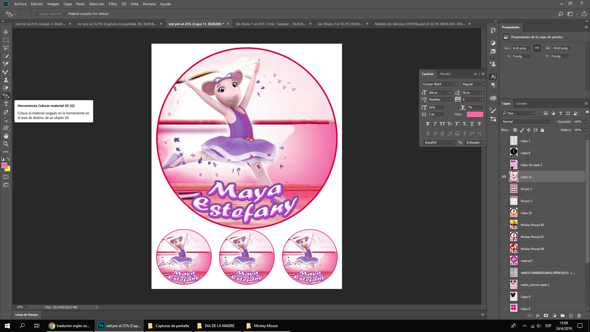Delete layer with the trash icon
The image size is (590, 332).
click(x=579, y=315)
